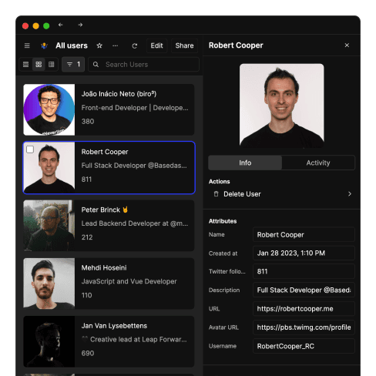376x376 pixels.
Task: Close the Robert Cooper detail panel
Action: (347, 45)
